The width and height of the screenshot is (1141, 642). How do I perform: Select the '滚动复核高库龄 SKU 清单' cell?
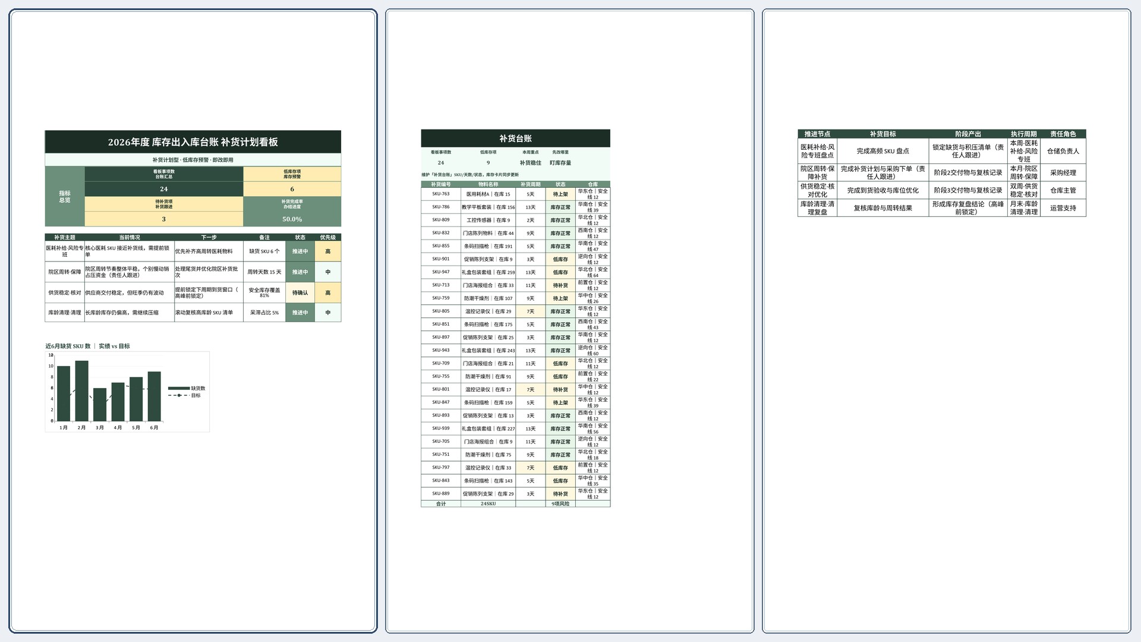tap(209, 313)
